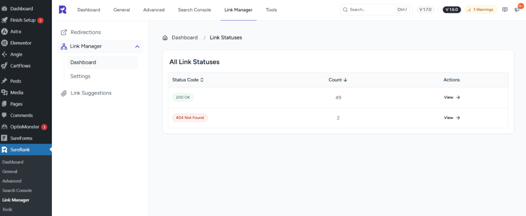Open the Dashboard top tab
This screenshot has height=216, width=526.
coord(88,10)
